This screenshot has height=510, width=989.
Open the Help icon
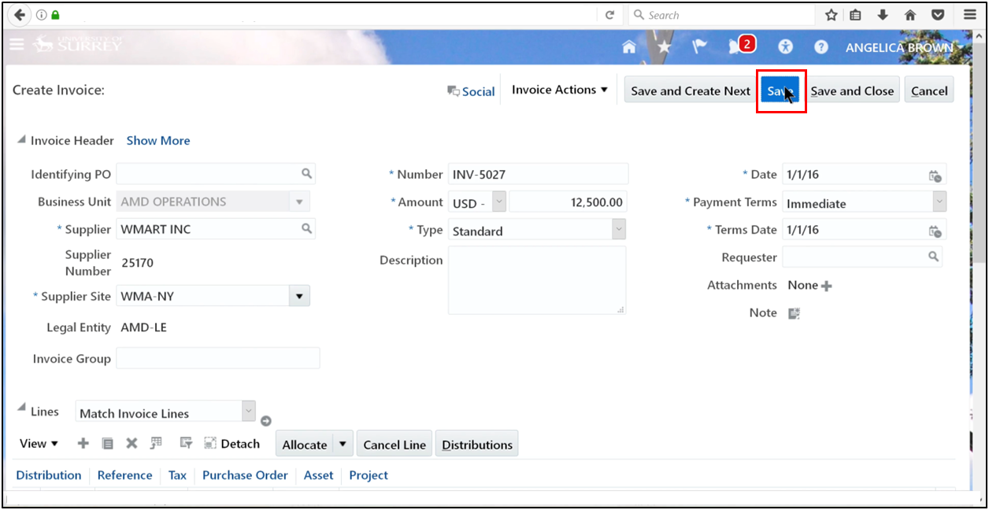(820, 46)
